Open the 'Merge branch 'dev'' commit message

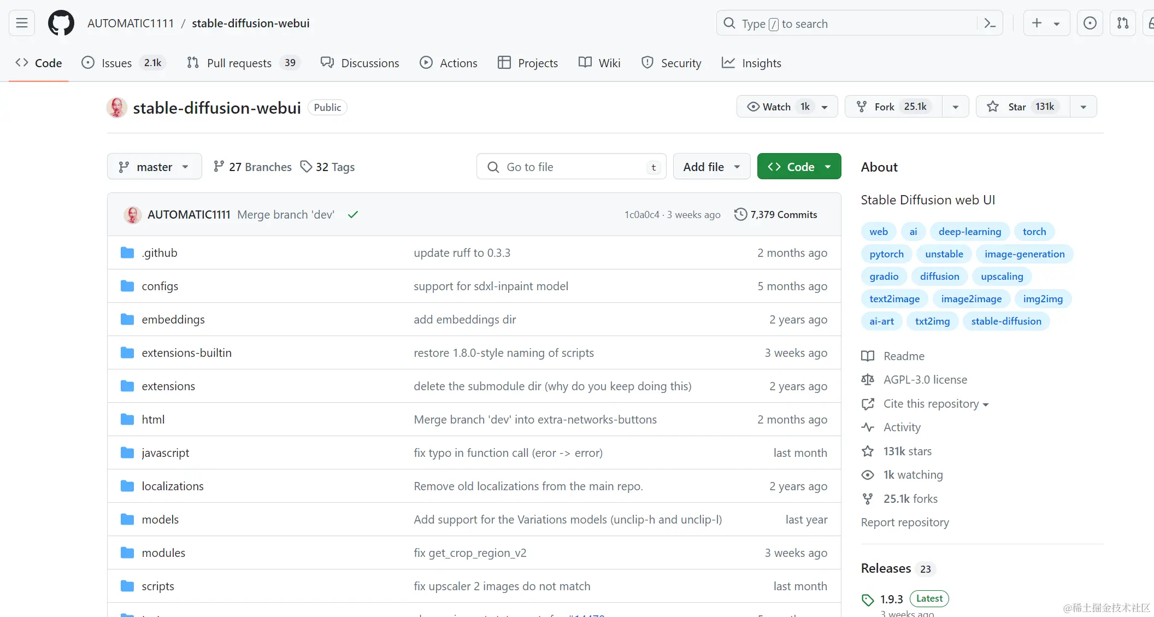(286, 215)
